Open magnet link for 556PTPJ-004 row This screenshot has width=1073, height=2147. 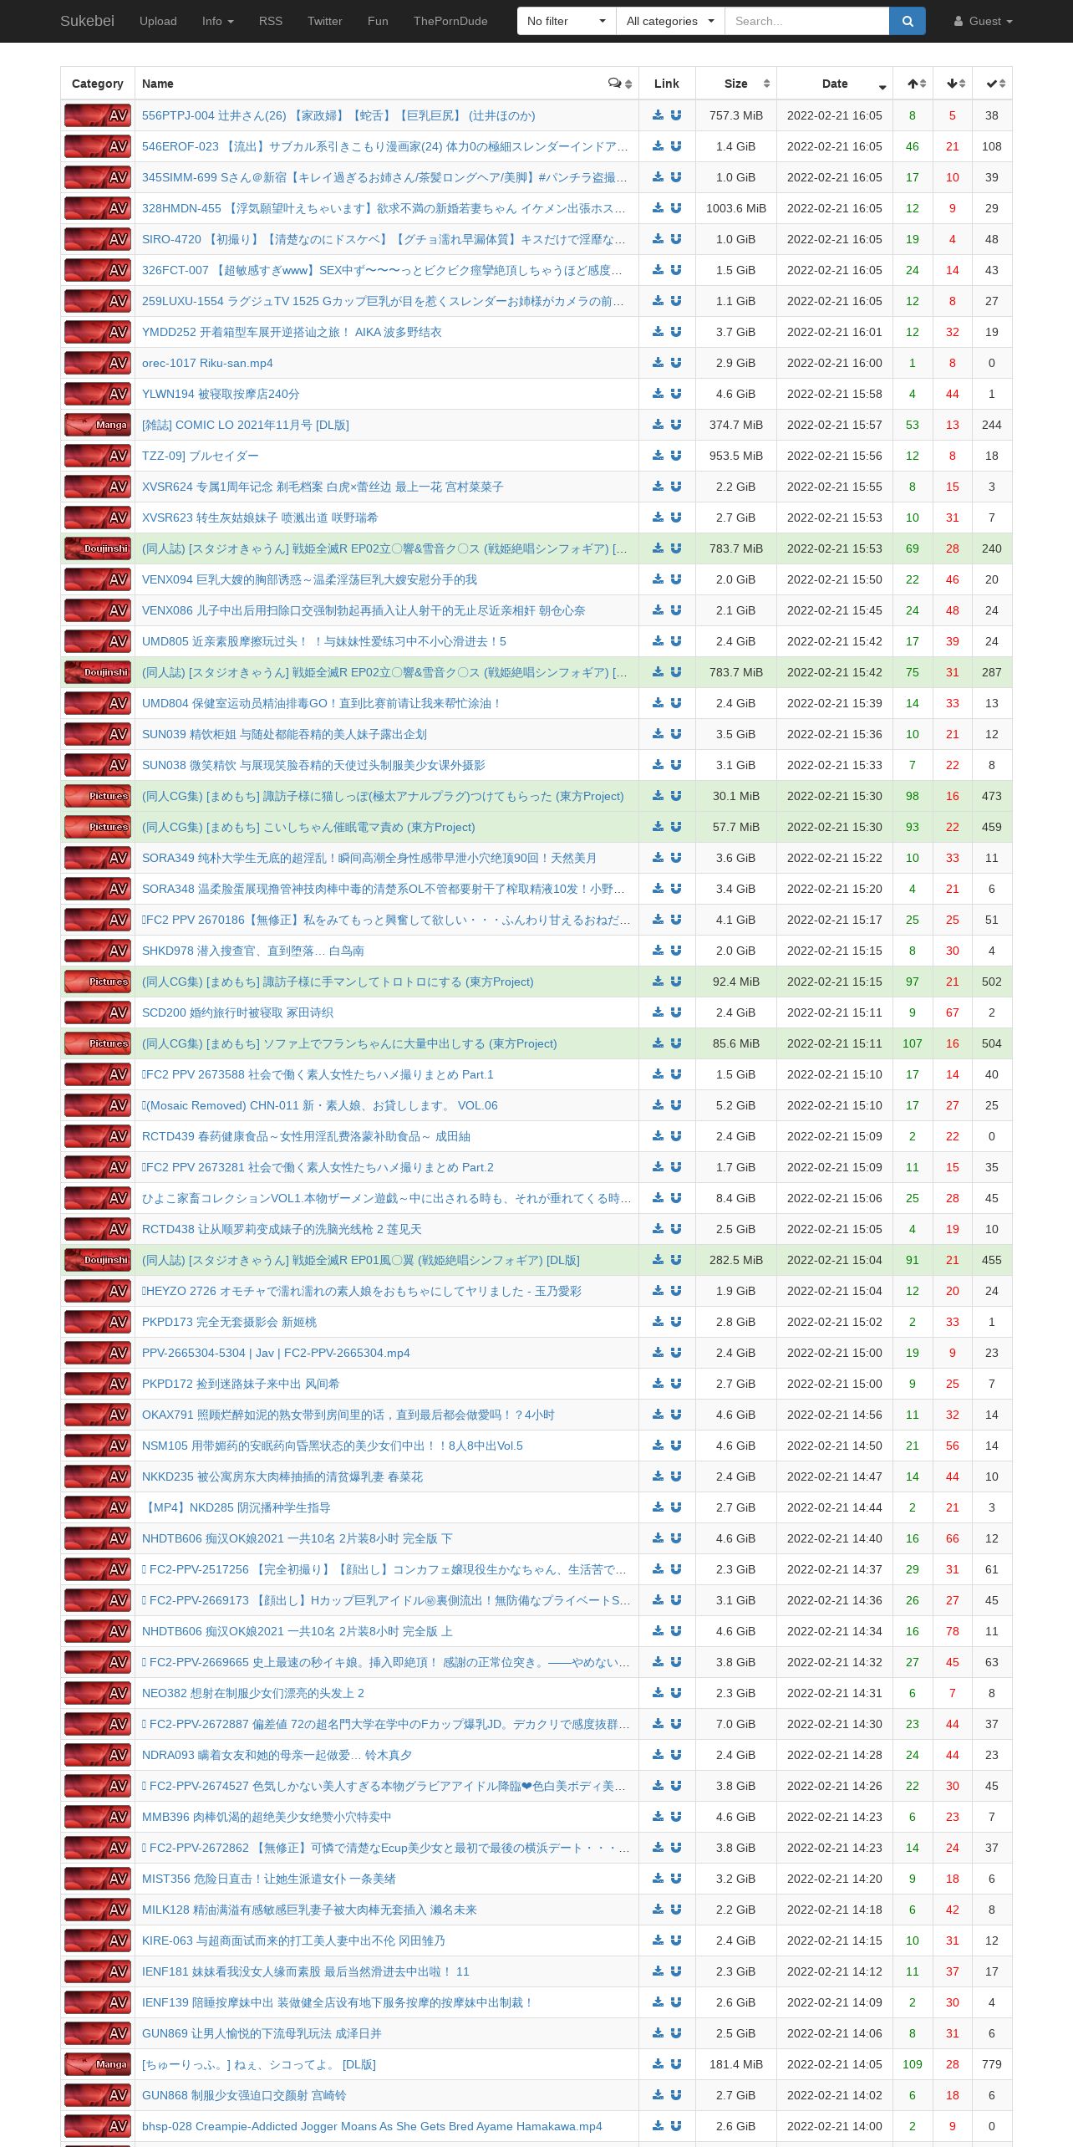(x=676, y=115)
